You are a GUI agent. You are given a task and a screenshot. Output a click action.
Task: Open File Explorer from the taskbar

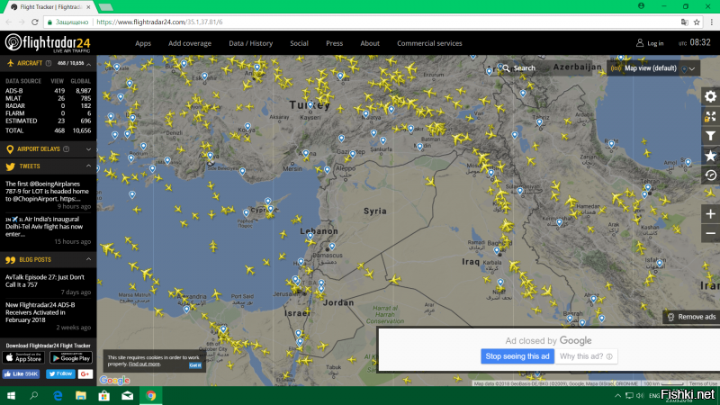[x=81, y=396]
